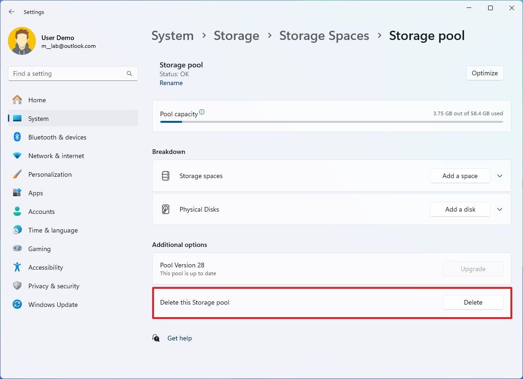Image resolution: width=523 pixels, height=379 pixels.
Task: Click the search magnifier icon
Action: [x=129, y=73]
